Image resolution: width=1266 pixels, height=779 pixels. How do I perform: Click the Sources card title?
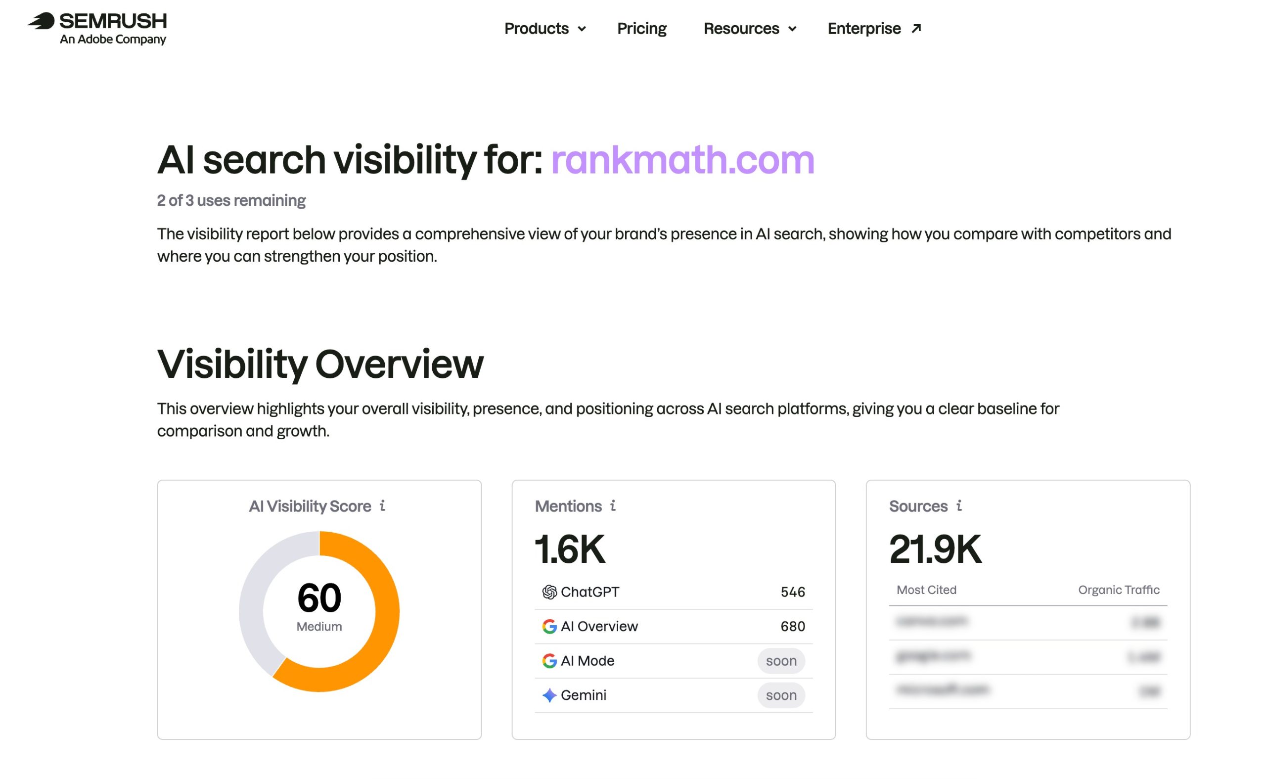click(918, 506)
